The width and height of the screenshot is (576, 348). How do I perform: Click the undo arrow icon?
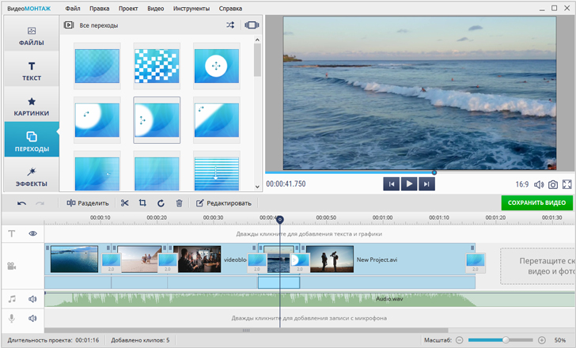(x=21, y=203)
